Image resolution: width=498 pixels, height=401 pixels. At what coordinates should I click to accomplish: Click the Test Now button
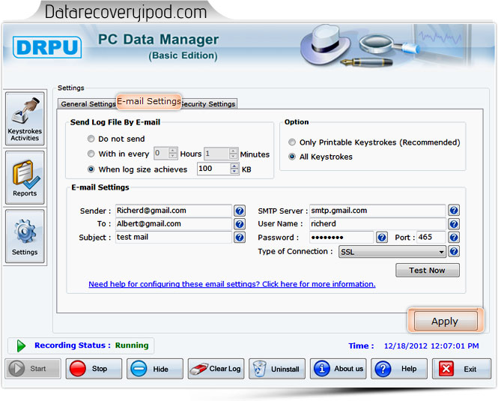coord(427,271)
